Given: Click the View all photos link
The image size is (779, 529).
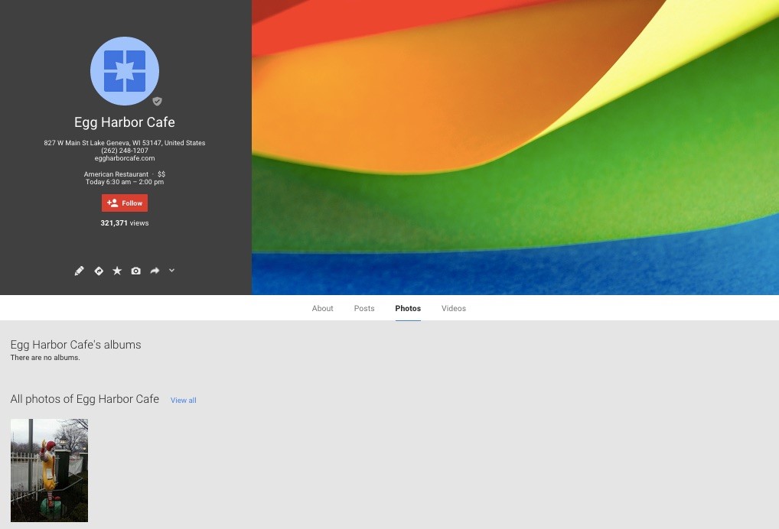Looking at the screenshot, I should [x=184, y=400].
